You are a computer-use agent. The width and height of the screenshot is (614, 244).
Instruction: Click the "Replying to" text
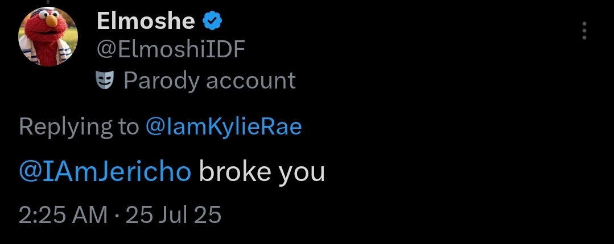coord(79,127)
